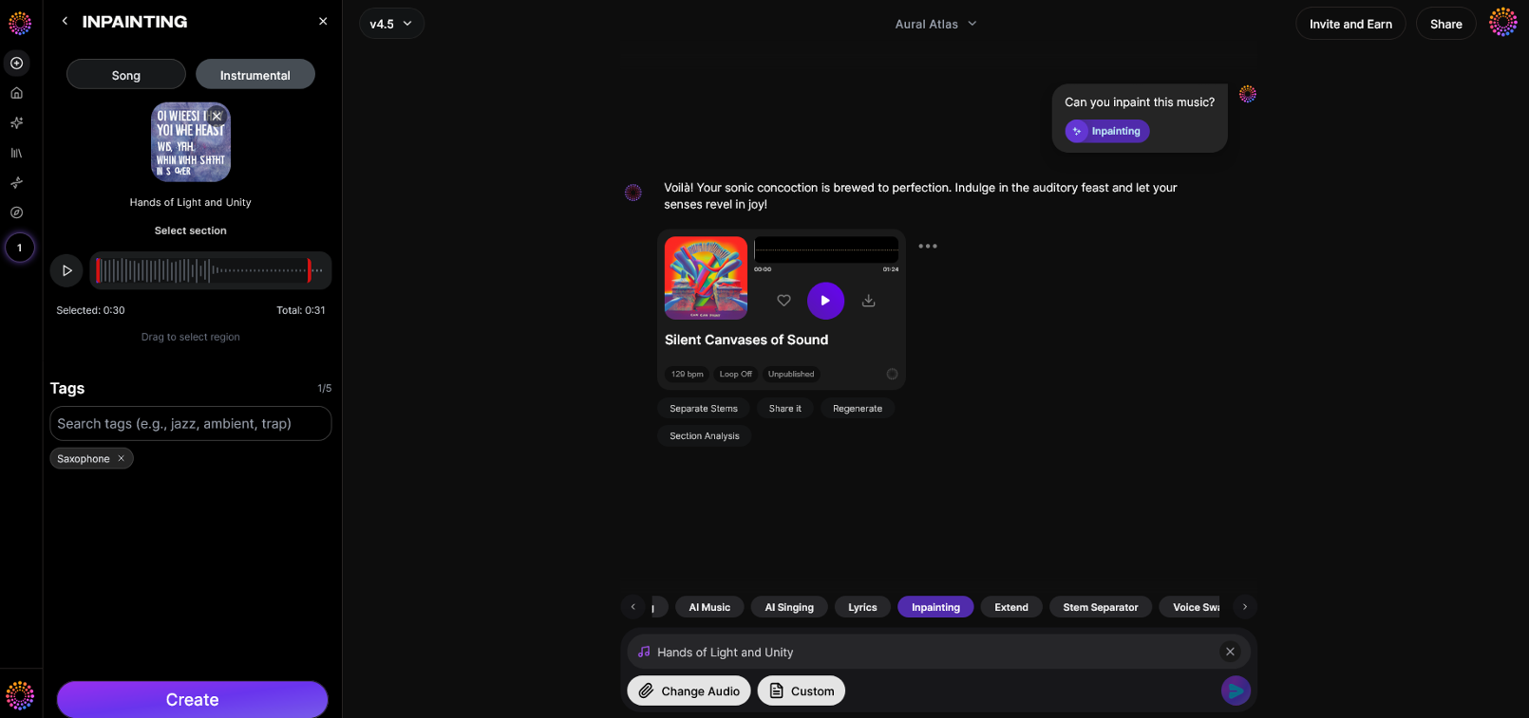Play Silent Canvases of Sound track
Screen dimensions: 1529x718
[825, 301]
